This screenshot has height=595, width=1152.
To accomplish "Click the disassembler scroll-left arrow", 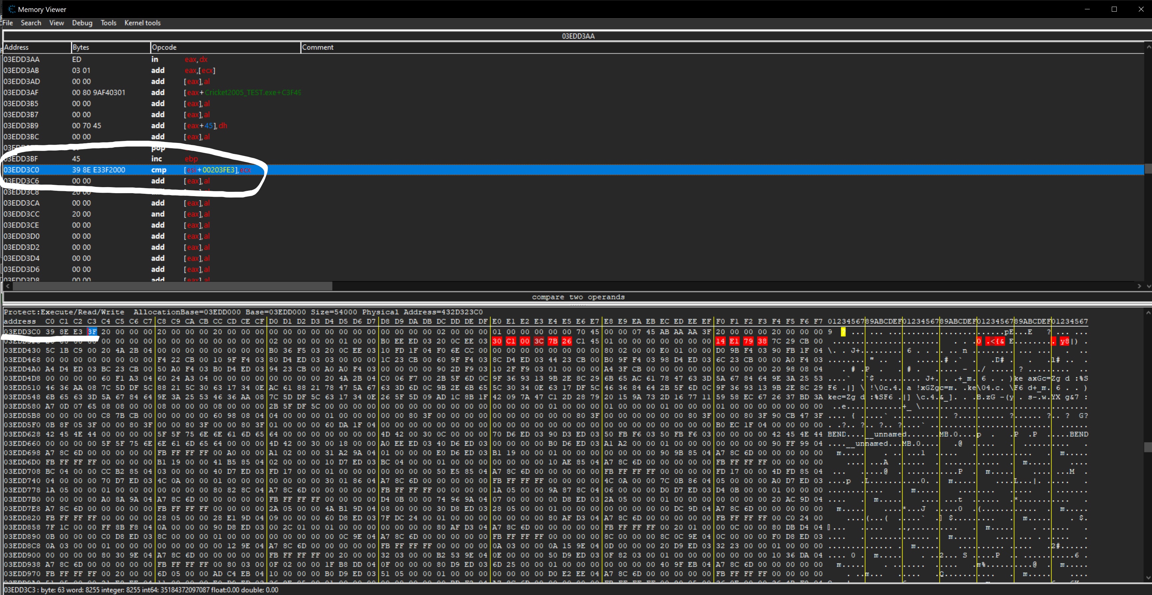I will click(x=8, y=286).
